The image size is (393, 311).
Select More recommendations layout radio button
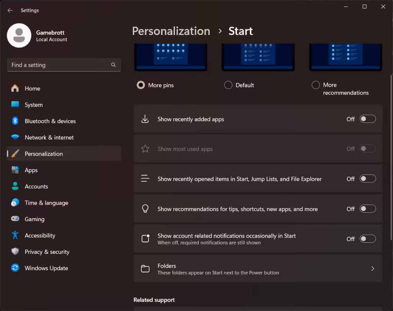[x=315, y=85]
